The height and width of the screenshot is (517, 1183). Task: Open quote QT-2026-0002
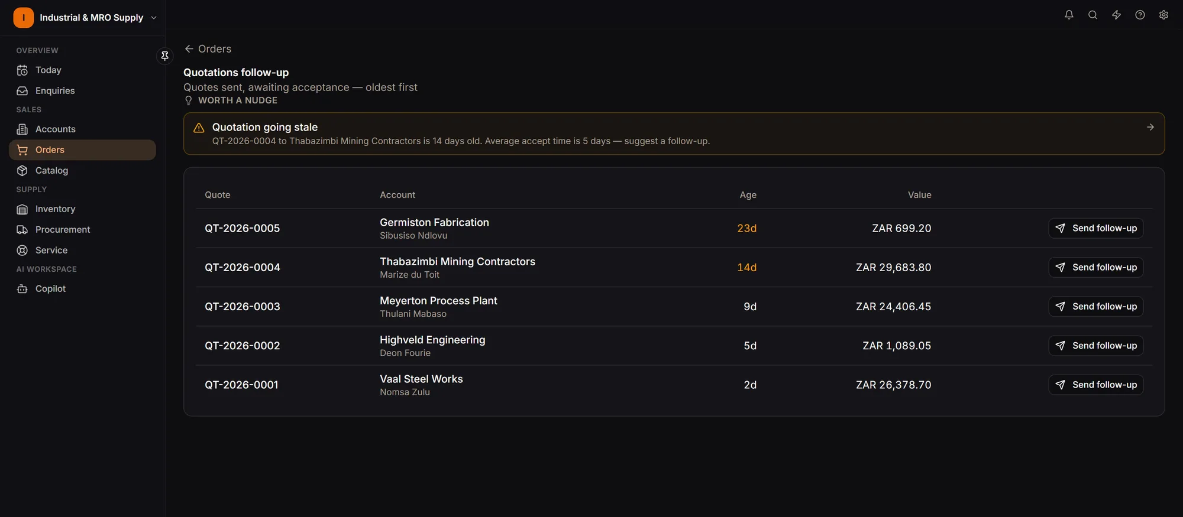coord(242,346)
